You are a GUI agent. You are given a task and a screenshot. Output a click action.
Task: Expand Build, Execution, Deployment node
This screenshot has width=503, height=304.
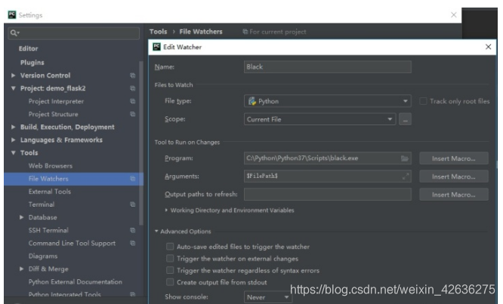click(13, 127)
